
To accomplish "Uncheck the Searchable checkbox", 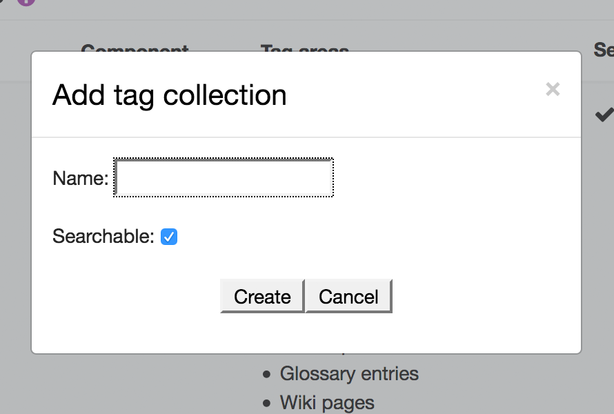I will tap(169, 237).
